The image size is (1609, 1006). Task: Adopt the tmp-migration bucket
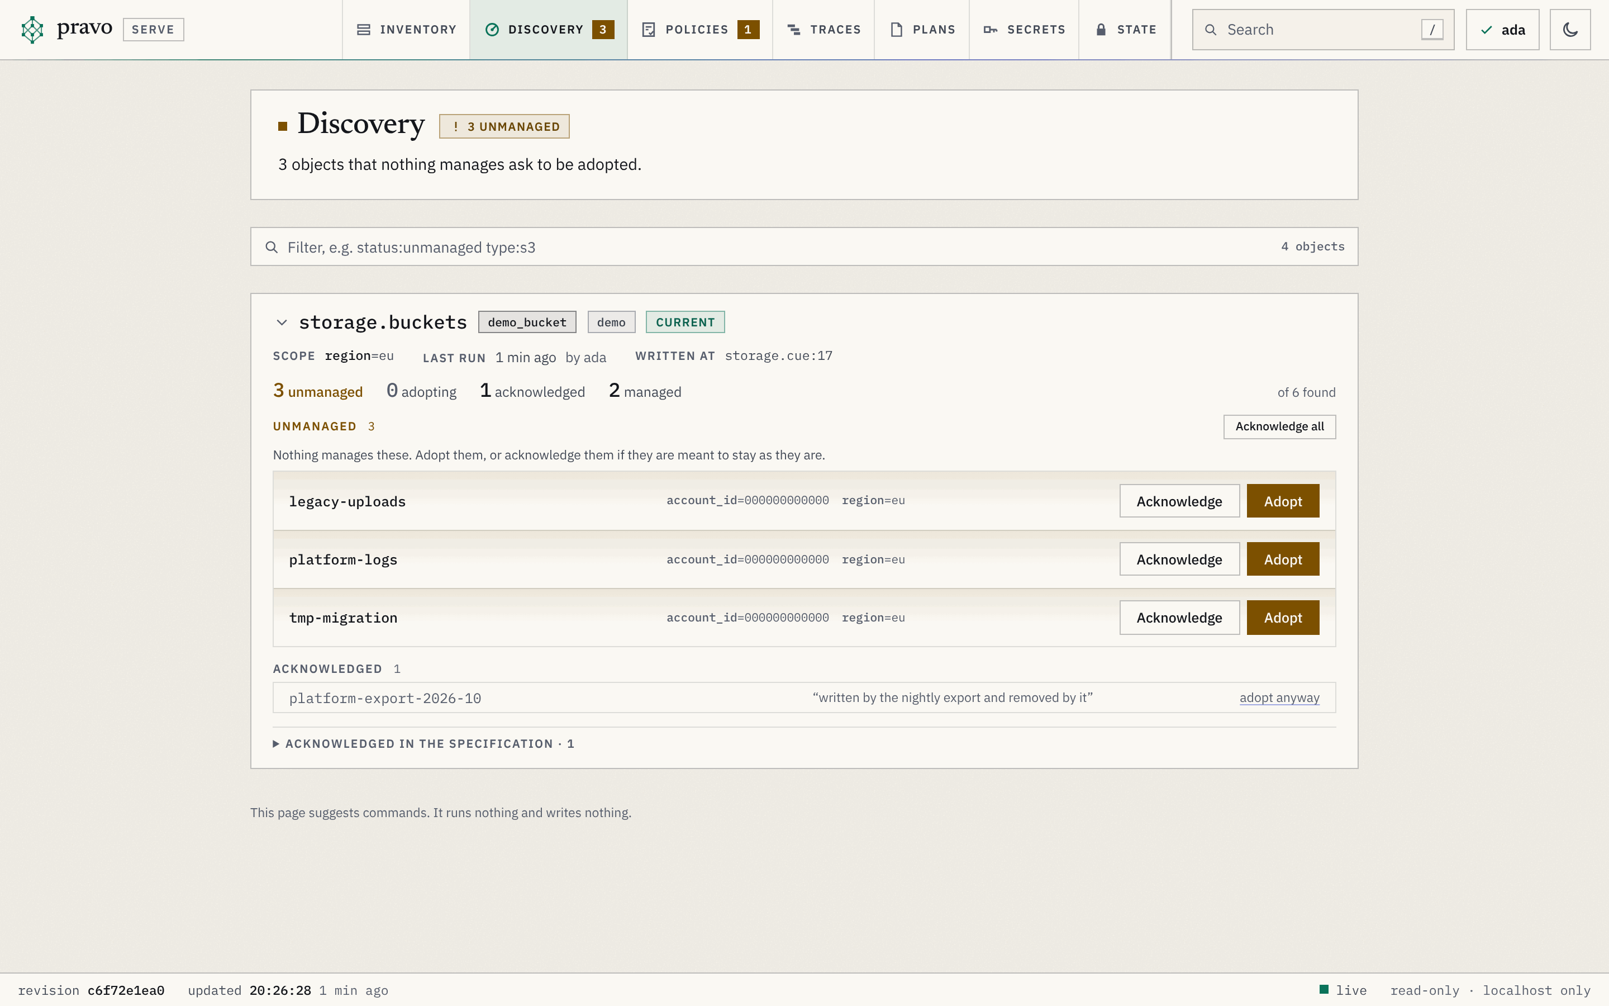[1283, 618]
